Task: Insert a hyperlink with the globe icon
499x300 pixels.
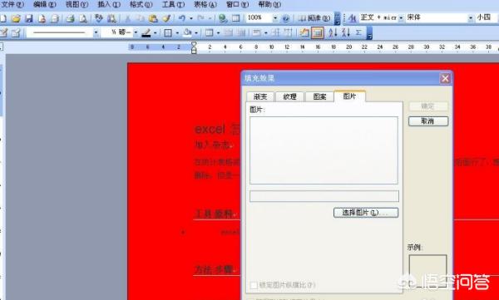Action: point(223,18)
